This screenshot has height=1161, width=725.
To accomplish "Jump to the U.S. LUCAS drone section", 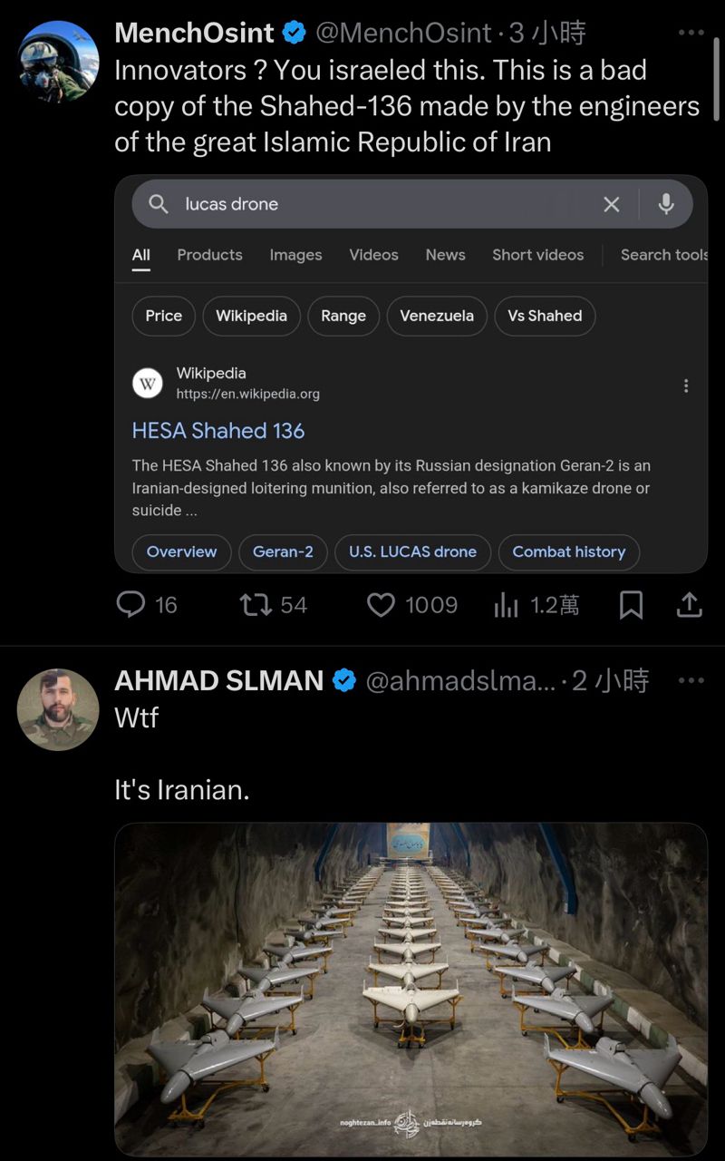I will click(x=412, y=551).
